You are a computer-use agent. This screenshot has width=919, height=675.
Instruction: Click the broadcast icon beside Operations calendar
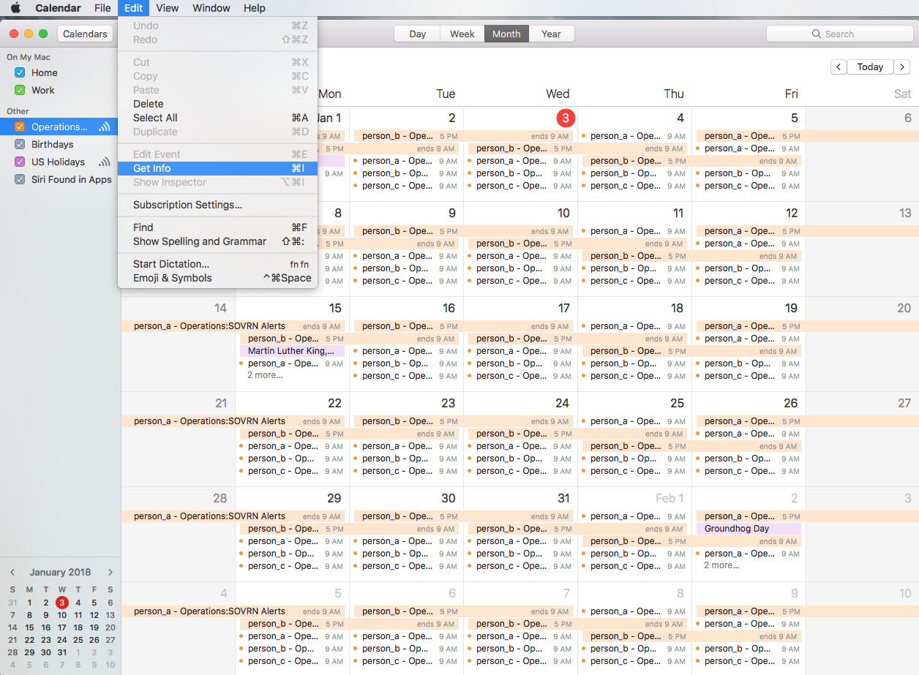[105, 127]
